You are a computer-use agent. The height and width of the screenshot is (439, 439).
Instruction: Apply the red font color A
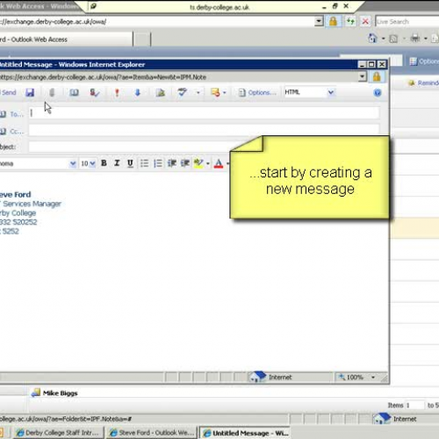219,163
